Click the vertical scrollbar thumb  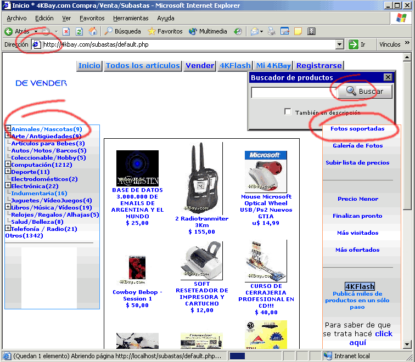(x=407, y=135)
